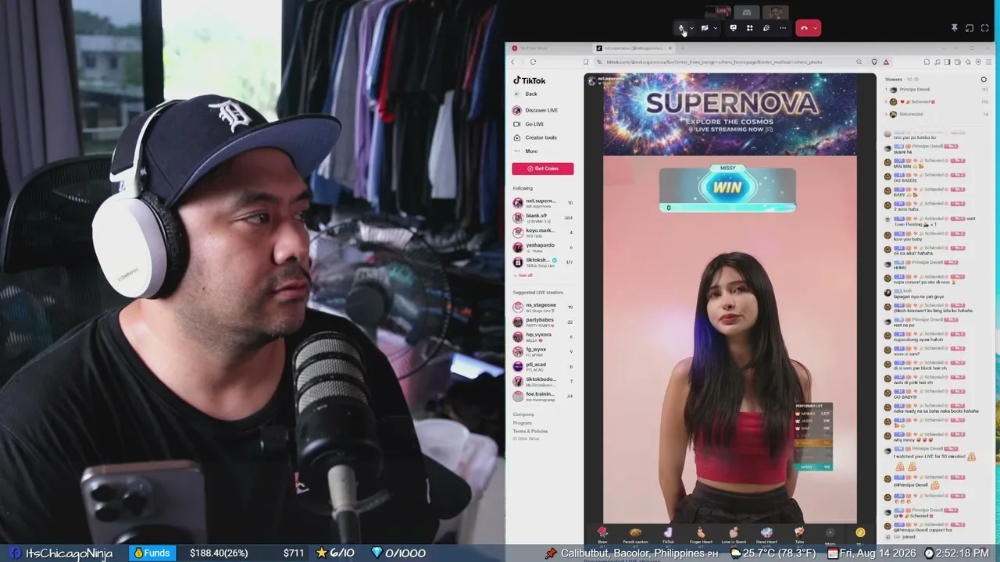Mute the microphone in the call bar
Image resolution: width=1000 pixels, height=562 pixels.
681,28
